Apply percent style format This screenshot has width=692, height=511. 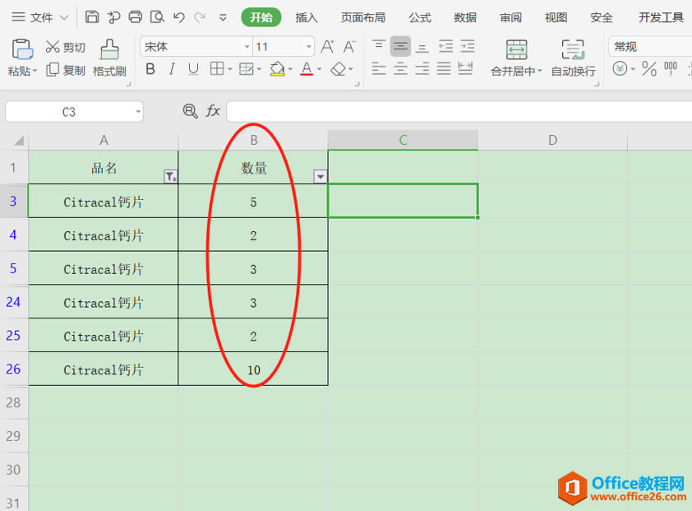(x=649, y=69)
